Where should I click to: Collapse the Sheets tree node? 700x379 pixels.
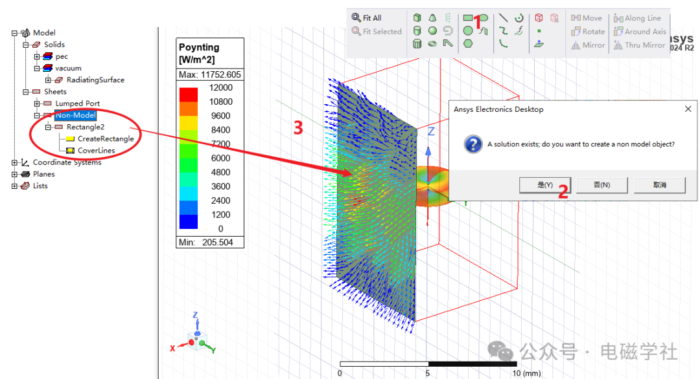coord(25,92)
